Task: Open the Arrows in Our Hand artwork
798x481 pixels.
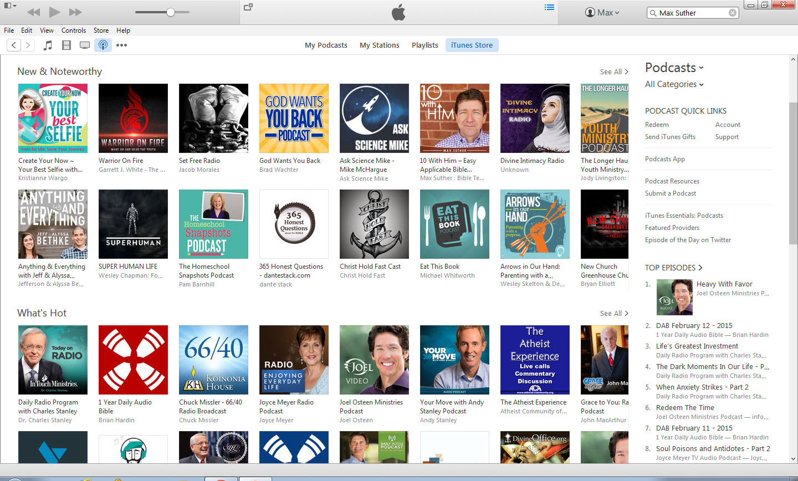Action: [x=535, y=224]
